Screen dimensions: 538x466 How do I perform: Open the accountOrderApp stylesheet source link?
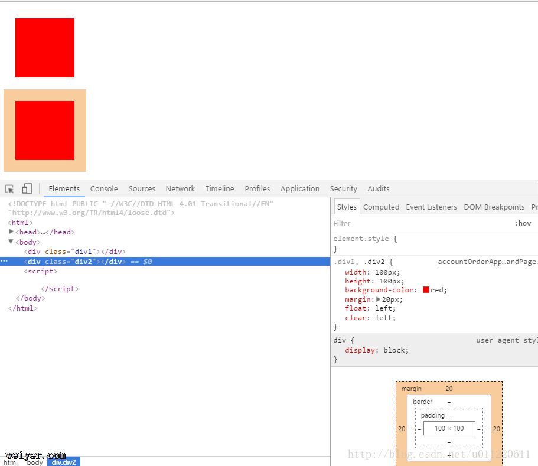tap(487, 262)
